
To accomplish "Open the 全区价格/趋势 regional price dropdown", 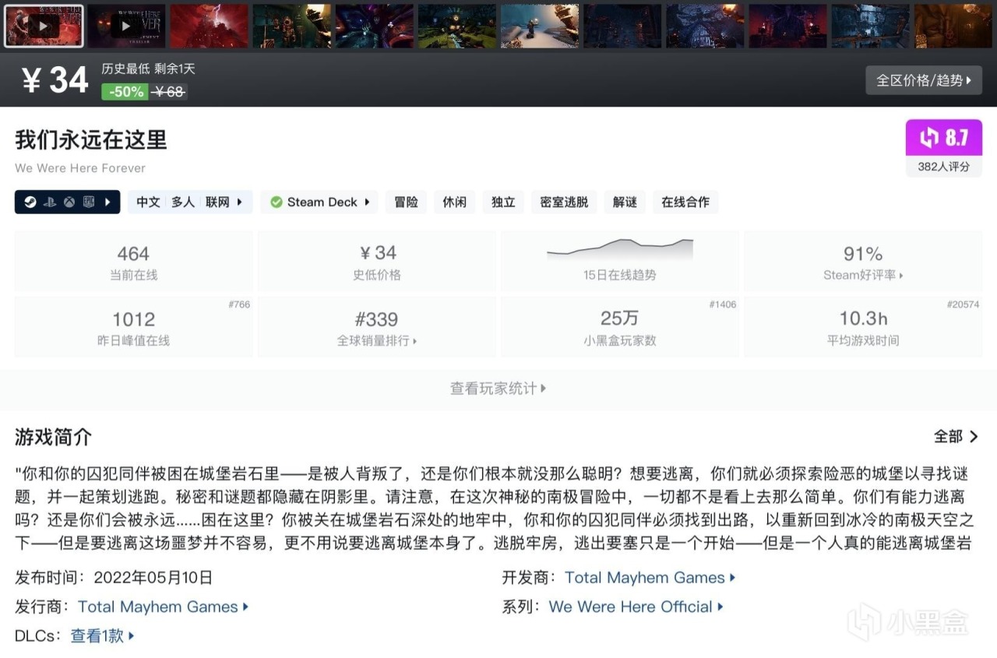I will pyautogui.click(x=924, y=80).
